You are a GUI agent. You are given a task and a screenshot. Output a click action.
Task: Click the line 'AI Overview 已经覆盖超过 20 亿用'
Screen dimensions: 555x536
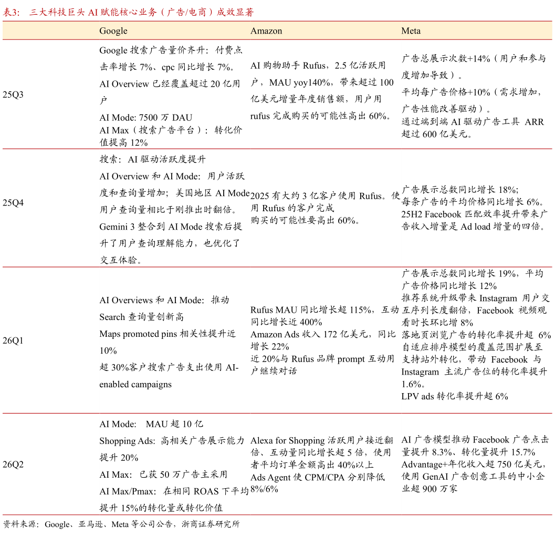point(170,84)
